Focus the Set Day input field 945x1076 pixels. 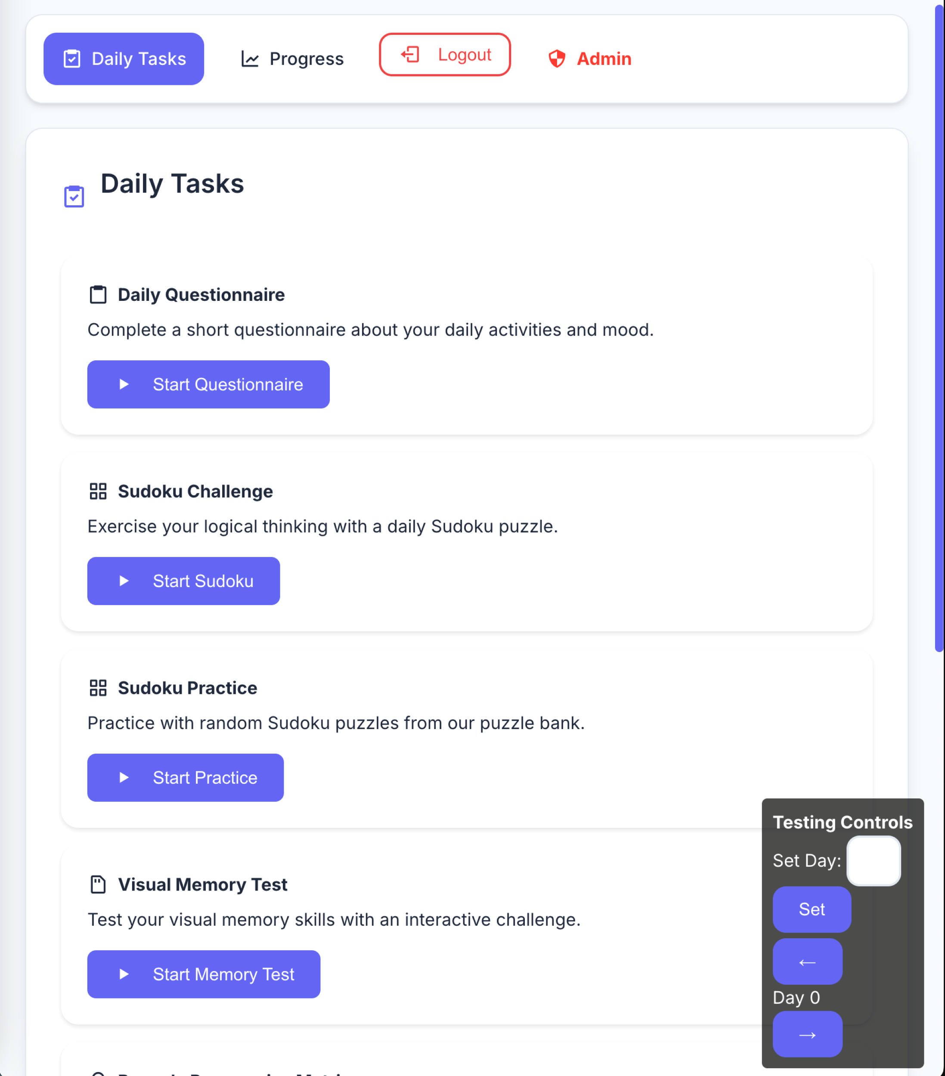point(874,861)
